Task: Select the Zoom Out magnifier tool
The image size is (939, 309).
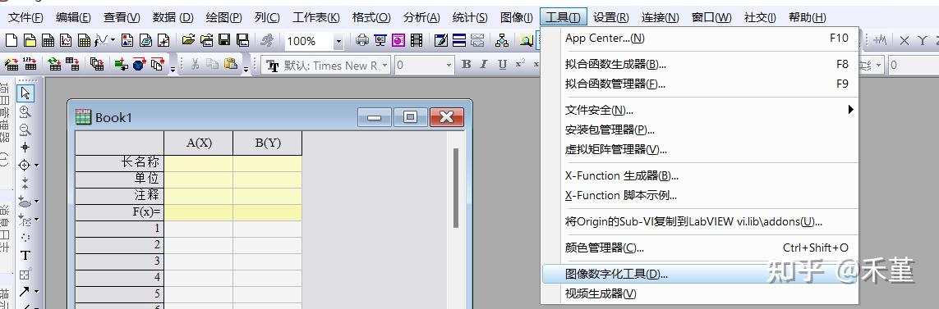Action: 25,130
